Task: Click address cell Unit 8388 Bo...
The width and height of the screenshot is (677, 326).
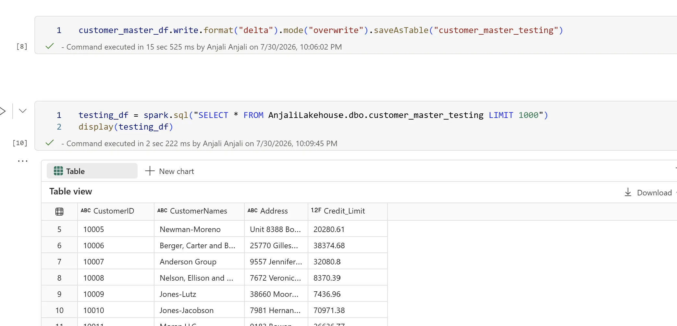Action: 276,229
